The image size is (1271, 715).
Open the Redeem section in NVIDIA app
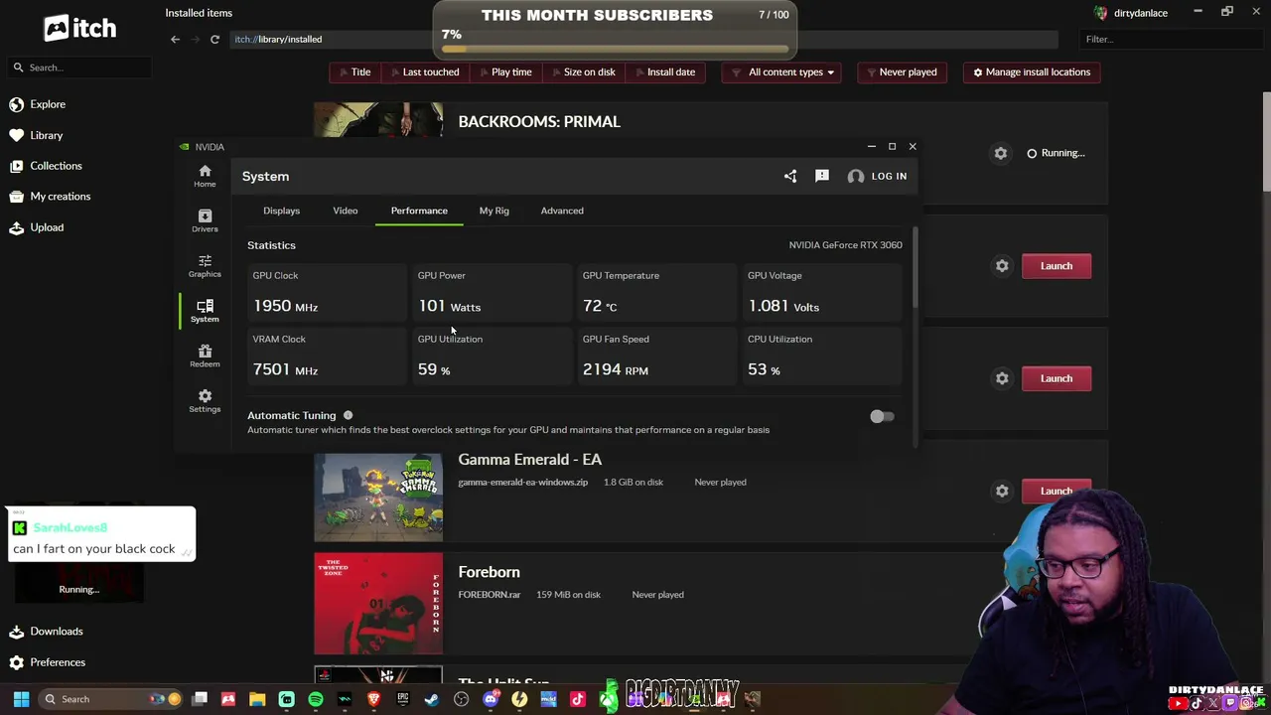coord(205,356)
